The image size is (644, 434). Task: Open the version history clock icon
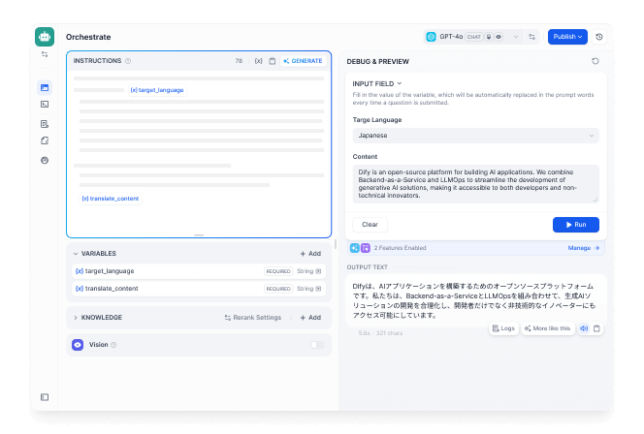click(598, 37)
